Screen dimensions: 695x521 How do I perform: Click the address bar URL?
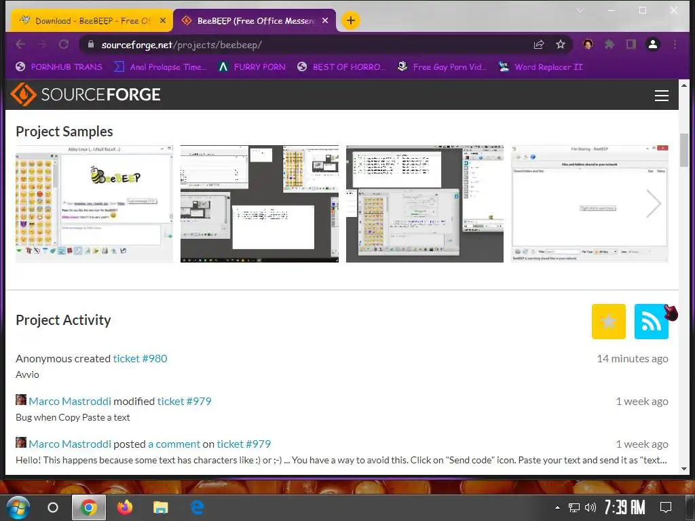click(182, 45)
